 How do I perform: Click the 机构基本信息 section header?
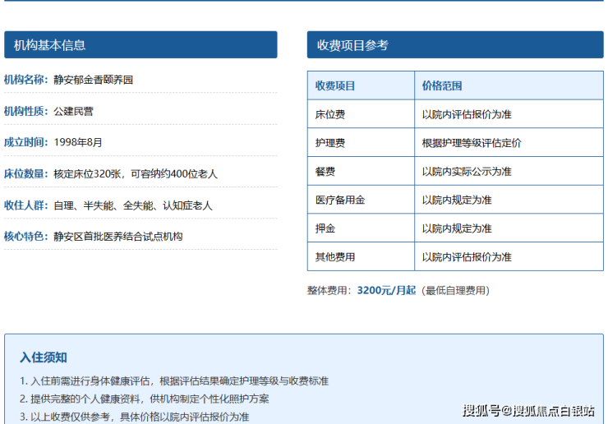click(140, 45)
